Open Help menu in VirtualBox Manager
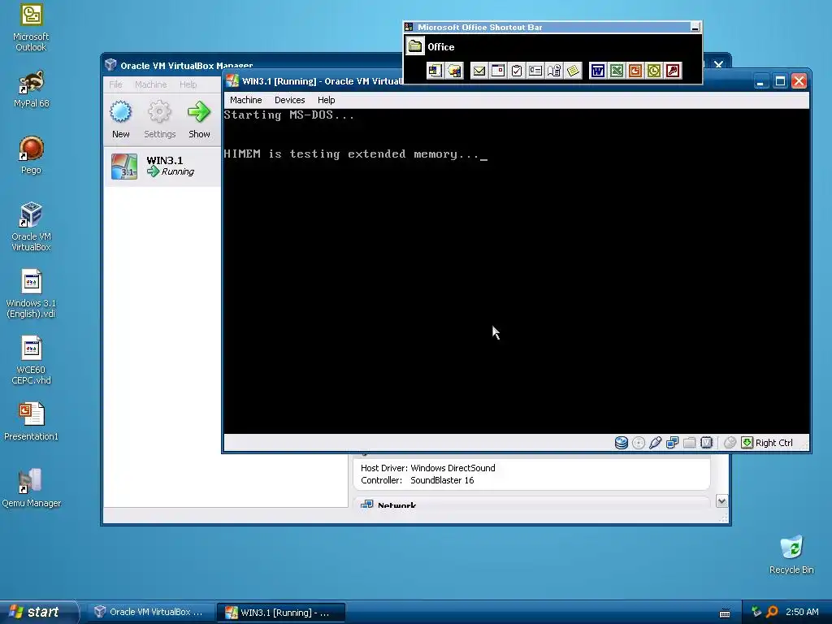The image size is (832, 624). click(188, 84)
